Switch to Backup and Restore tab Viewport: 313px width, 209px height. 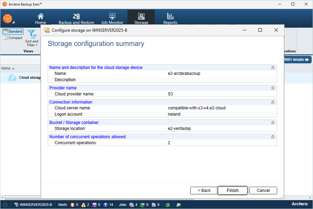point(76,19)
